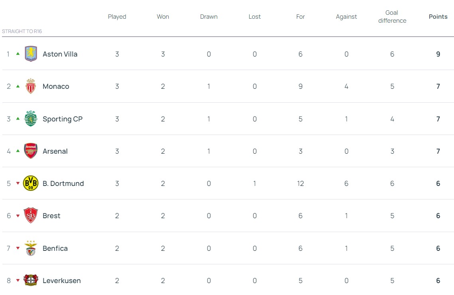Click the Aston Villa club crest
Viewport: 454px width, 295px height.
pos(31,54)
